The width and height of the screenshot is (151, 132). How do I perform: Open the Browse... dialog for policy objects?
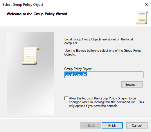click(x=132, y=85)
